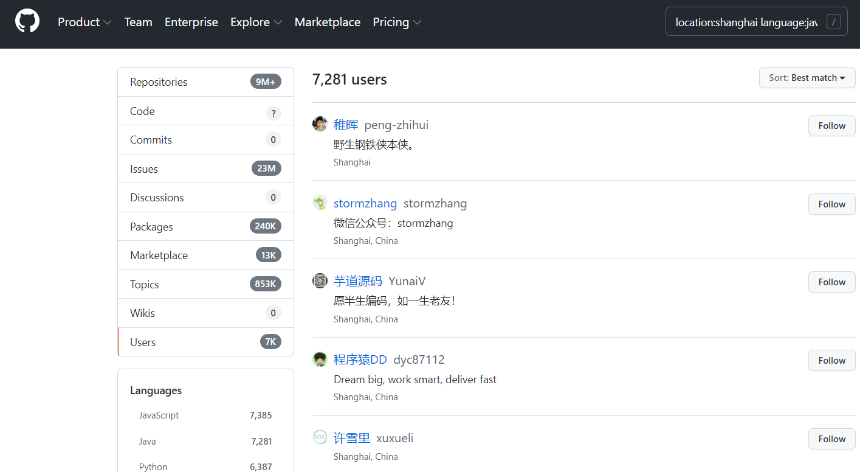Show Discussions search results
The image size is (860, 472).
tap(205, 198)
